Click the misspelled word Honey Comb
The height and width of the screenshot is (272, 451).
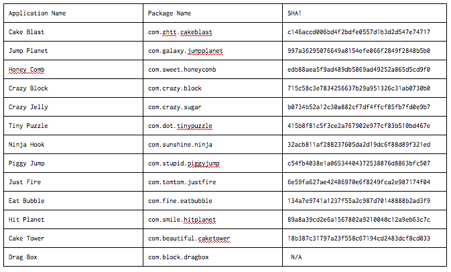click(x=26, y=70)
